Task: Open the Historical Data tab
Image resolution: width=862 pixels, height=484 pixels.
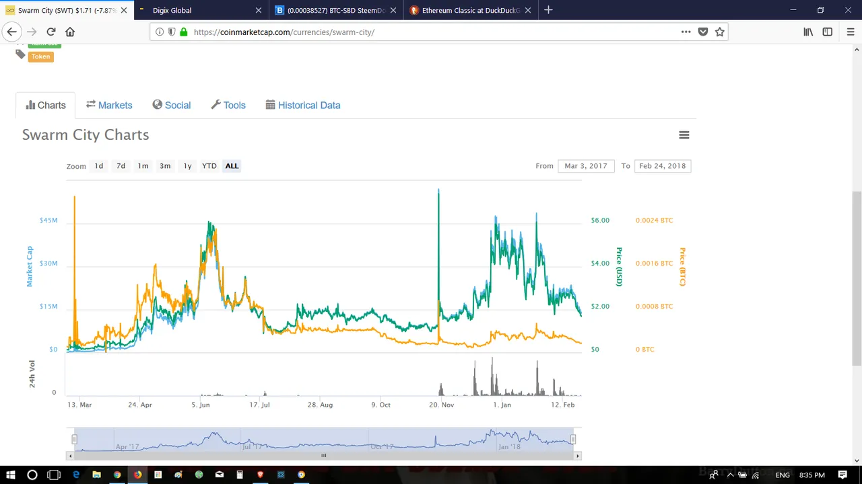Action: (x=303, y=106)
